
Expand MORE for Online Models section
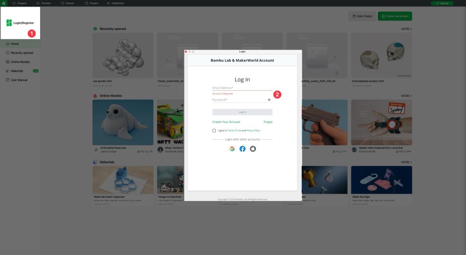[x=406, y=96]
